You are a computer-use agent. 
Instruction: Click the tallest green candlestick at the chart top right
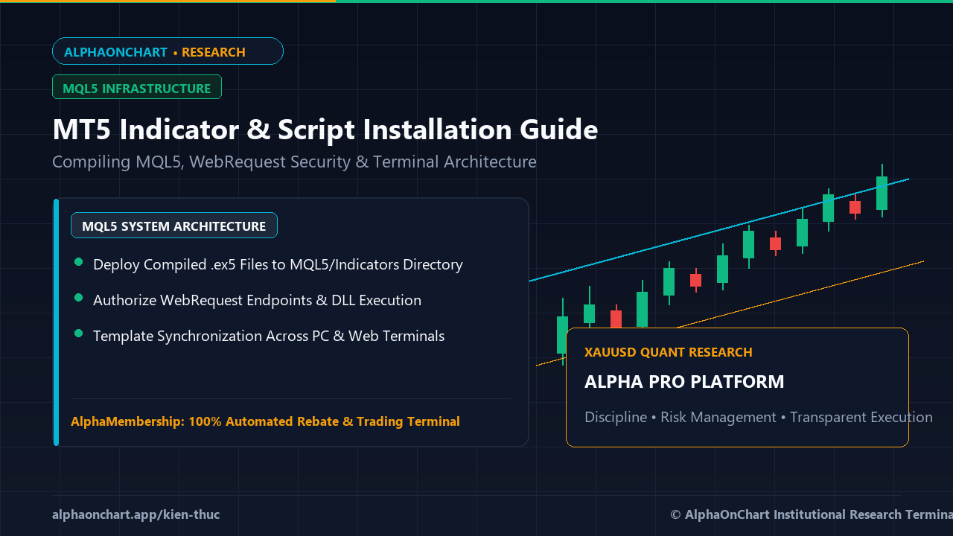(882, 192)
